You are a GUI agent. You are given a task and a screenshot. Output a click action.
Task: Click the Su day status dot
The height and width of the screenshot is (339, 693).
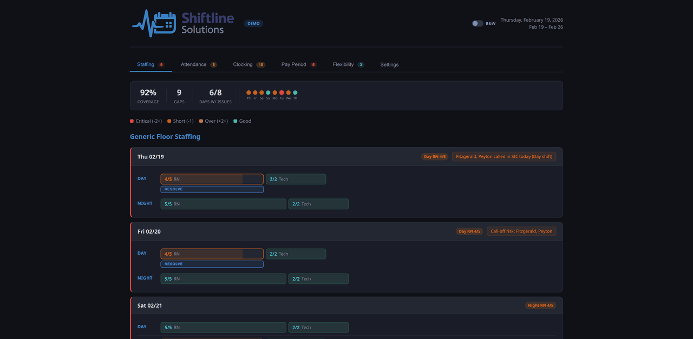tap(268, 92)
